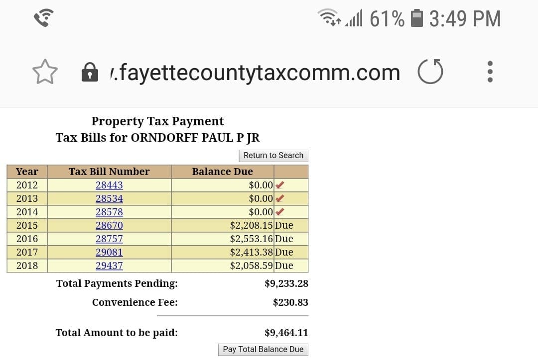
Task: Open tax bill number 28578
Action: tap(109, 212)
